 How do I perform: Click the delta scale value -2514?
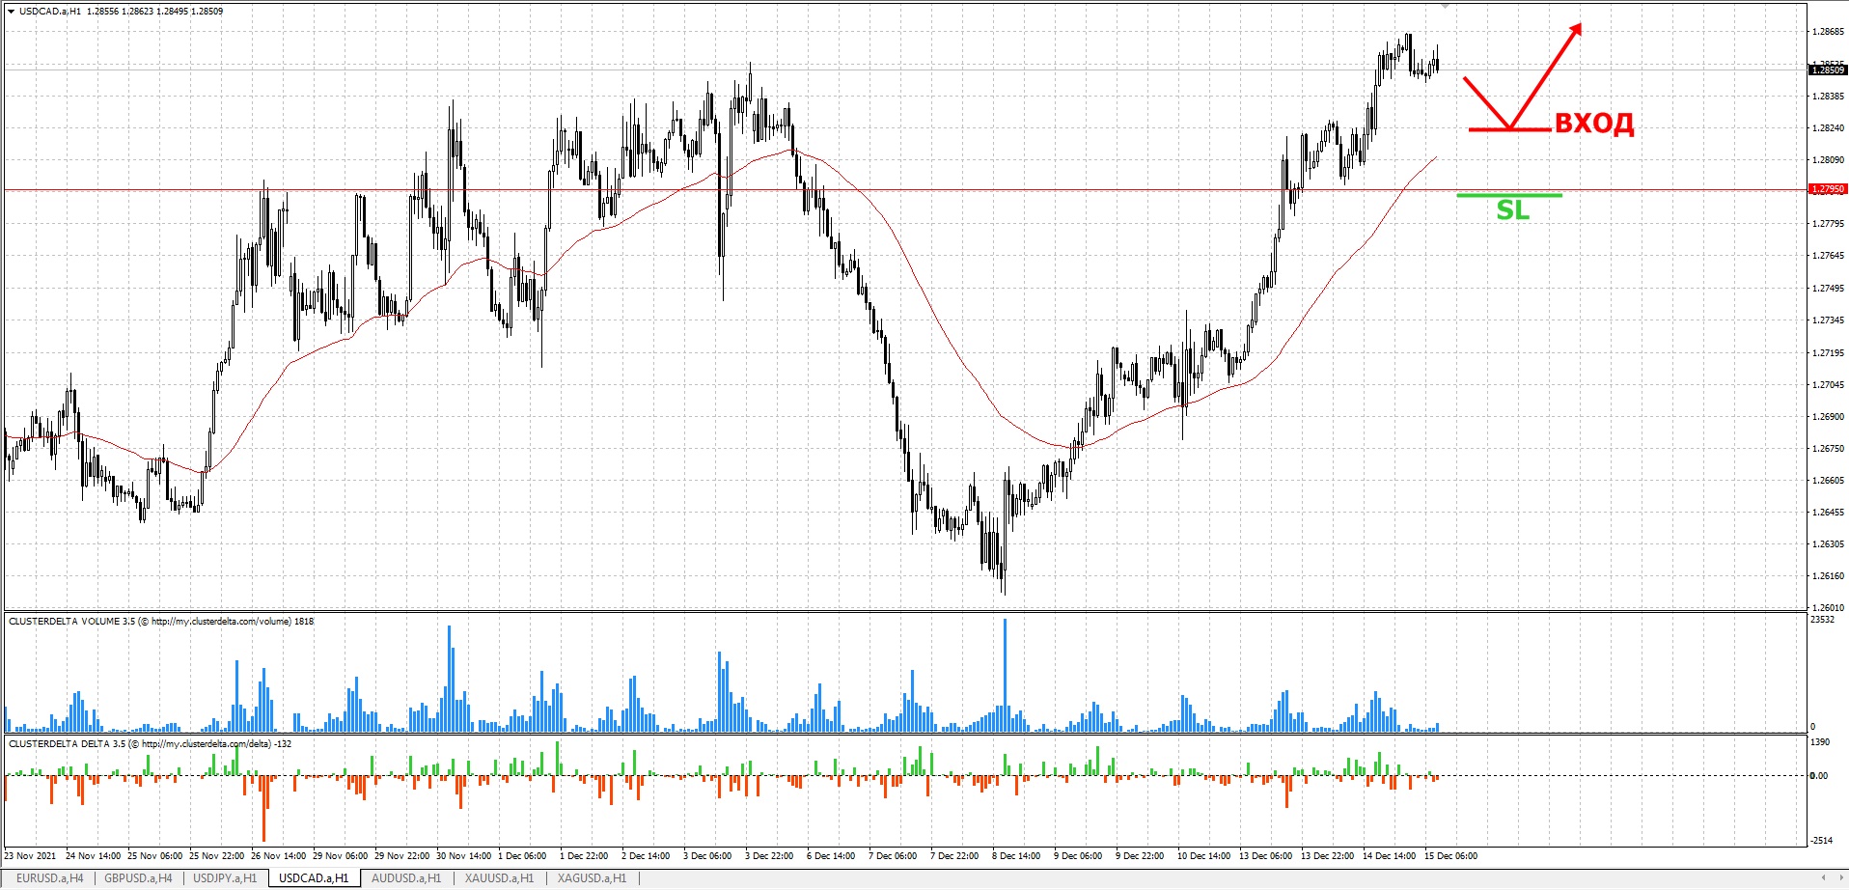1820,841
